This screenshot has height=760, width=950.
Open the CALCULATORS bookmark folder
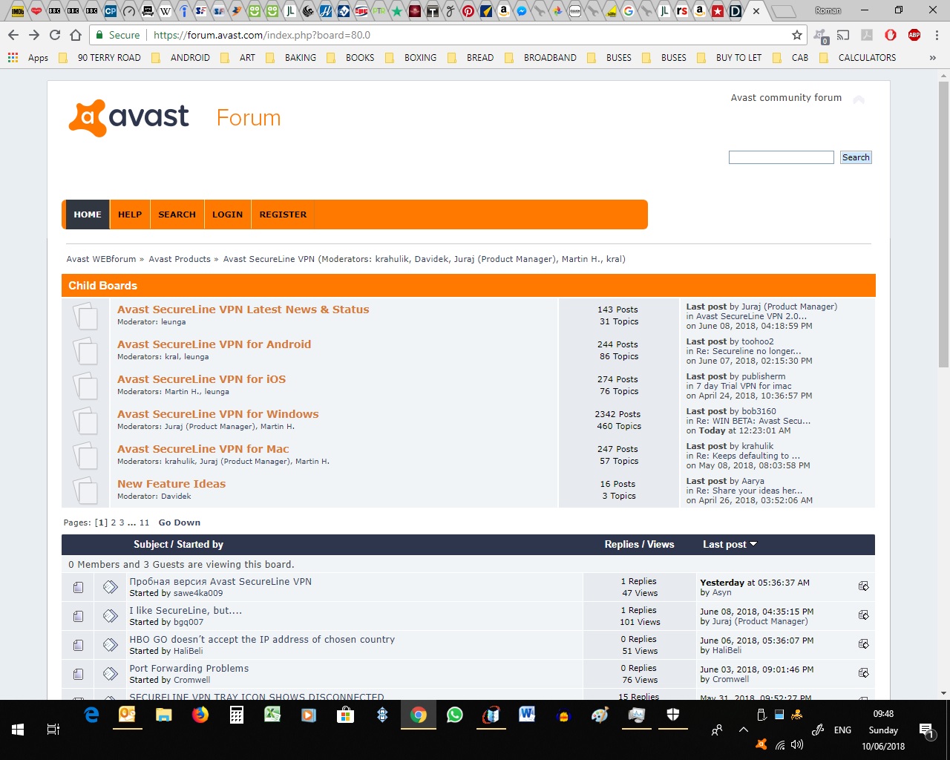click(x=857, y=57)
